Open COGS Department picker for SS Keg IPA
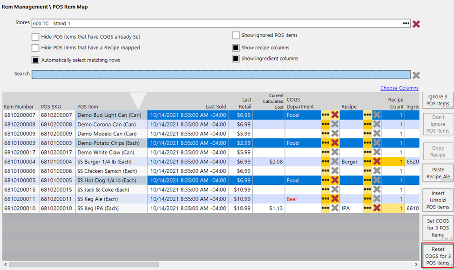Image resolution: width=454 pixels, height=270 pixels. pos(325,208)
